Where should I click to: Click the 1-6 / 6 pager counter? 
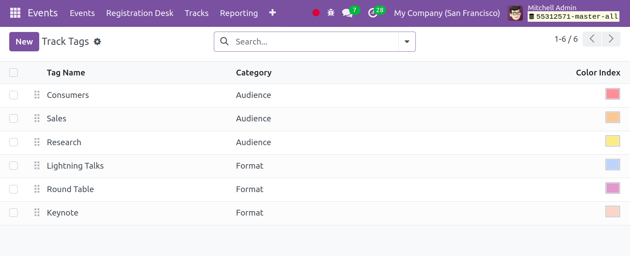566,39
